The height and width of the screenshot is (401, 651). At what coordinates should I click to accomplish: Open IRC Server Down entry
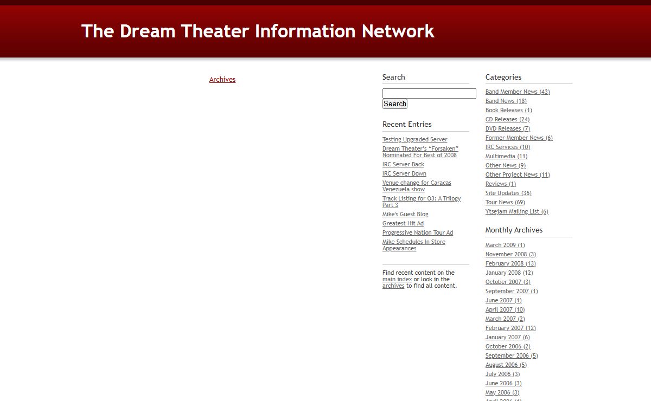click(404, 173)
